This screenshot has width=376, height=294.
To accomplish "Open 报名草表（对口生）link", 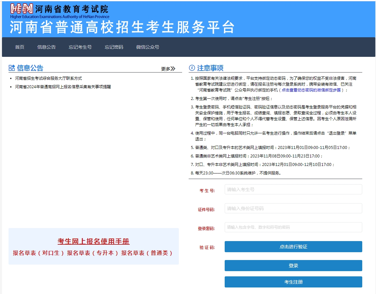I will click(x=39, y=253).
